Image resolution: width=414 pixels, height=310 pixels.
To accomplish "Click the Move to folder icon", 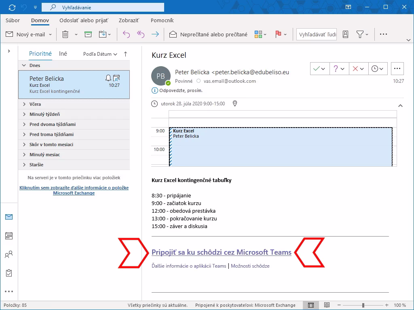I will 102,34.
